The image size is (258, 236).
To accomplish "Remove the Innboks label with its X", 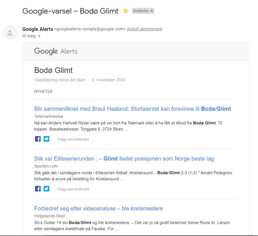I will (x=152, y=11).
